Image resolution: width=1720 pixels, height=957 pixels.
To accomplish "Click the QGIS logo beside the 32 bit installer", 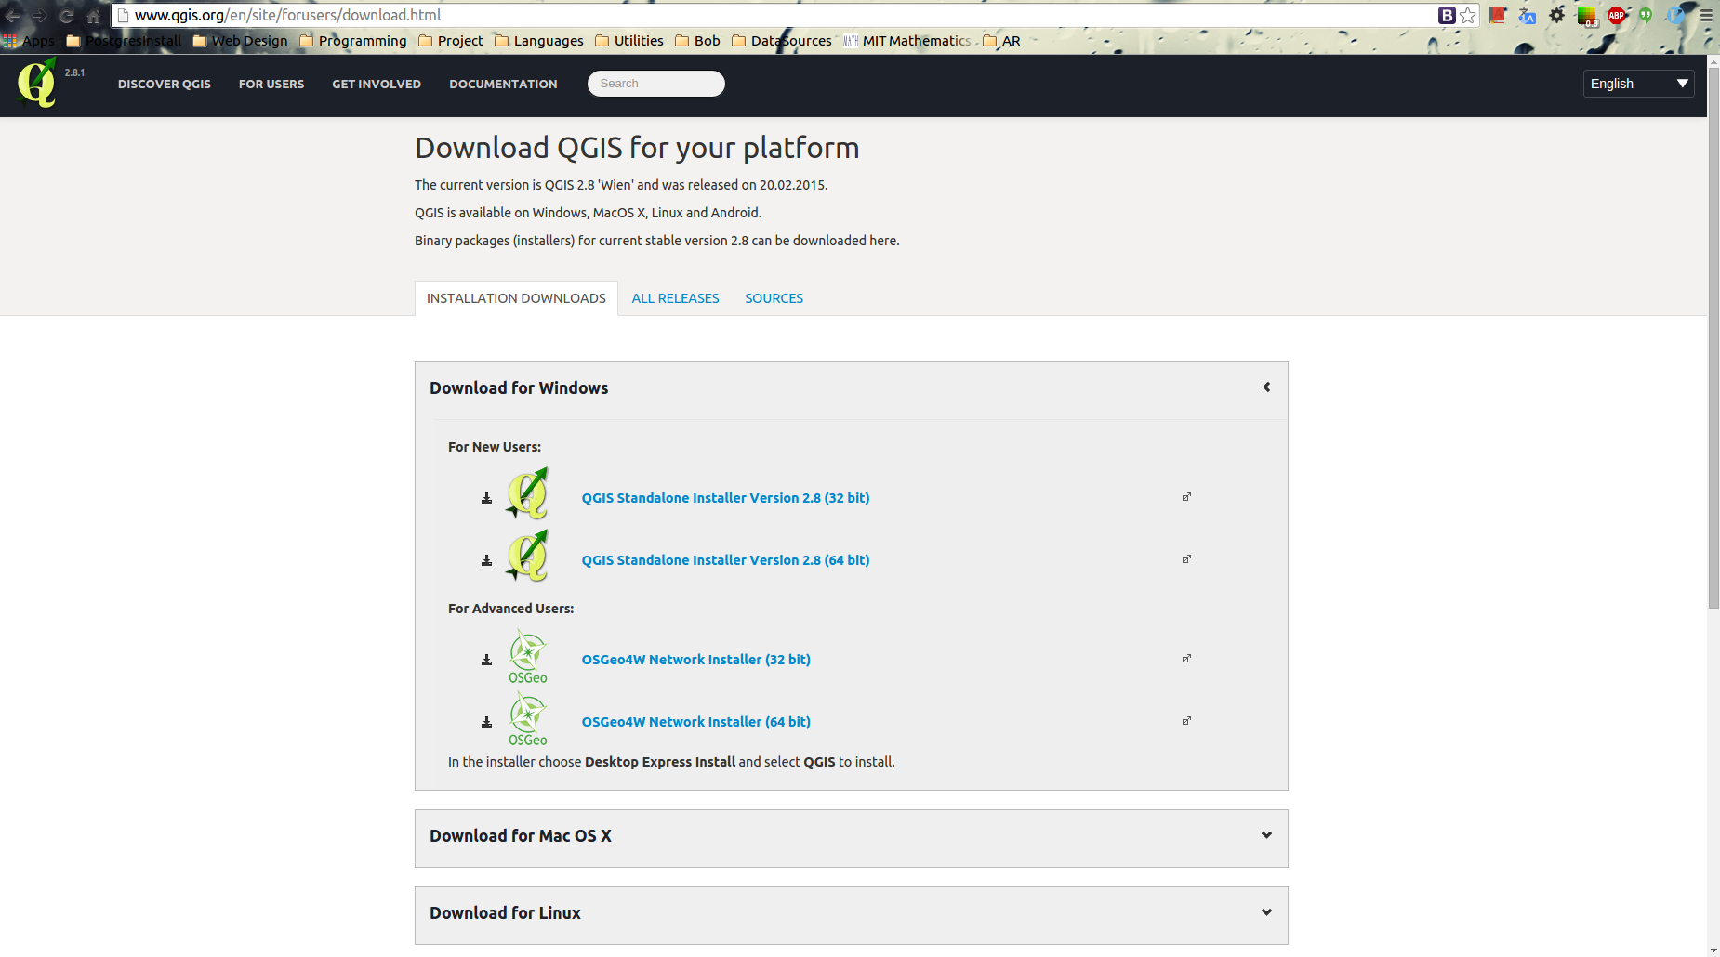I will tap(528, 493).
